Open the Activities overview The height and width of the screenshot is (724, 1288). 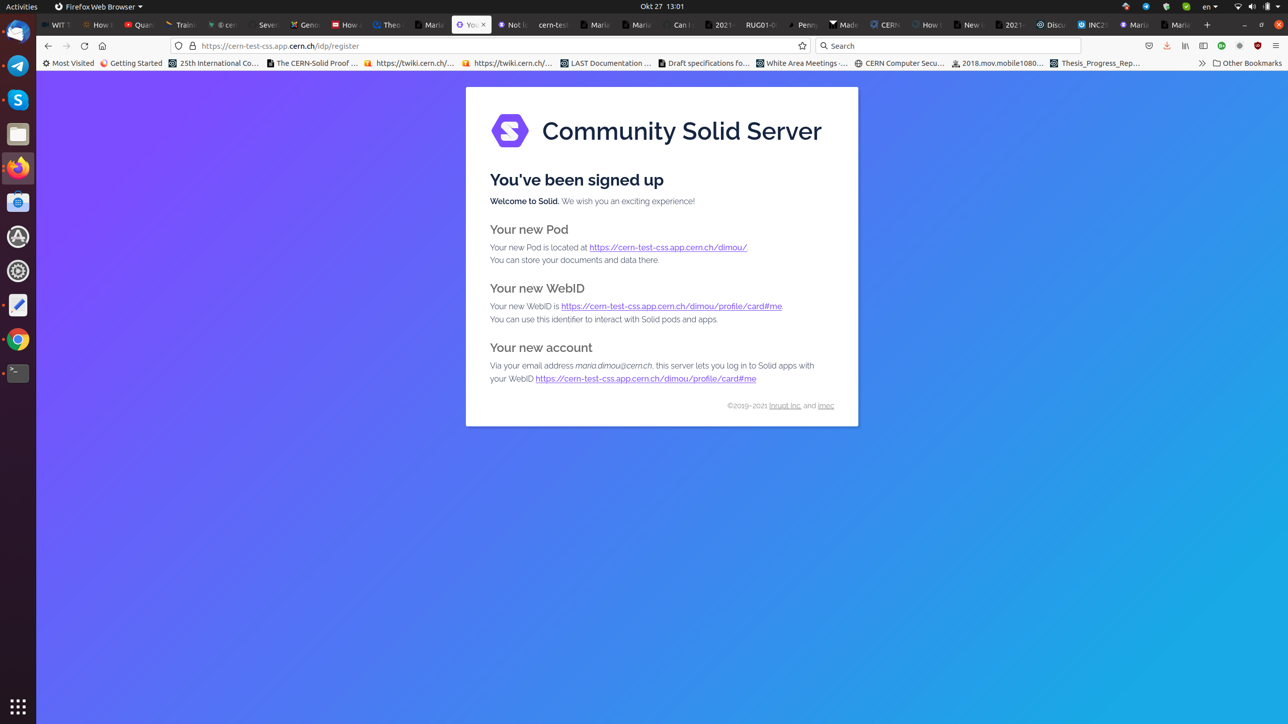pos(22,7)
